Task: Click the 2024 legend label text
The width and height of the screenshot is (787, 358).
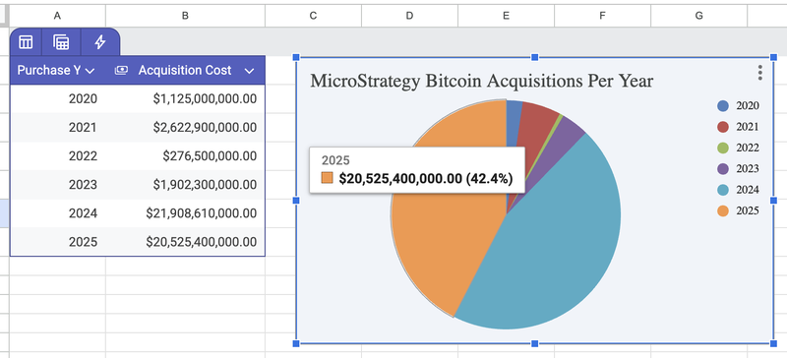Action: [748, 190]
